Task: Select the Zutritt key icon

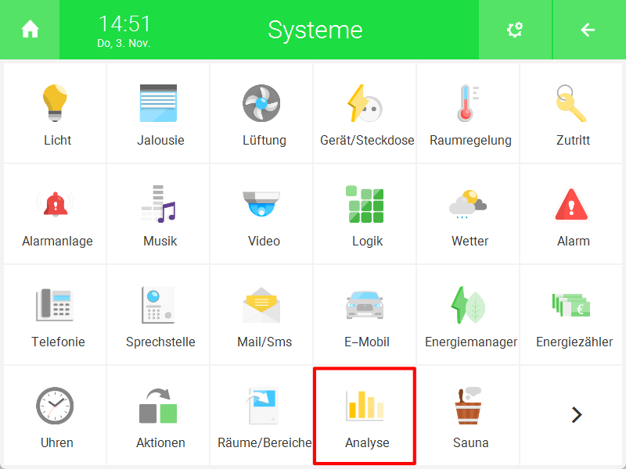Action: click(x=571, y=103)
